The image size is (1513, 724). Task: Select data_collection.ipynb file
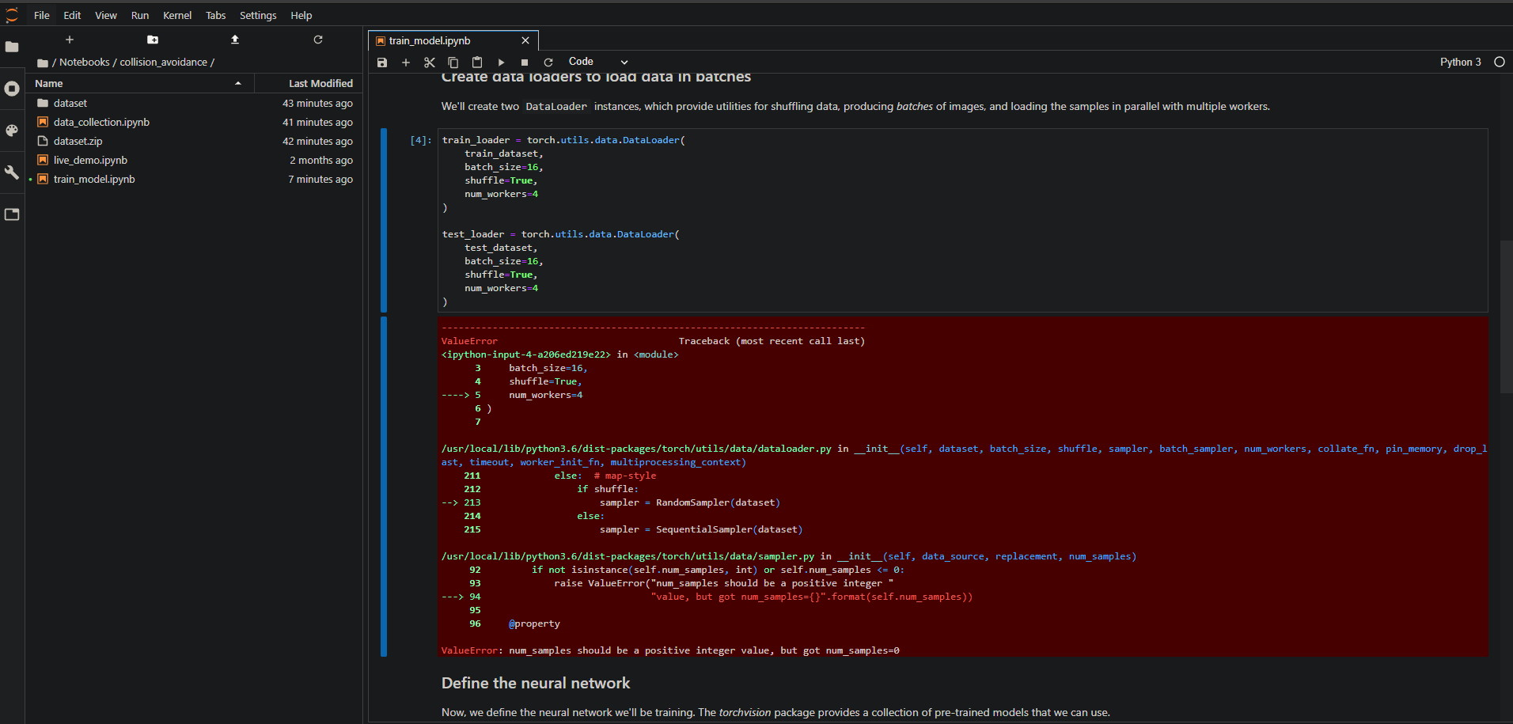(x=195, y=122)
